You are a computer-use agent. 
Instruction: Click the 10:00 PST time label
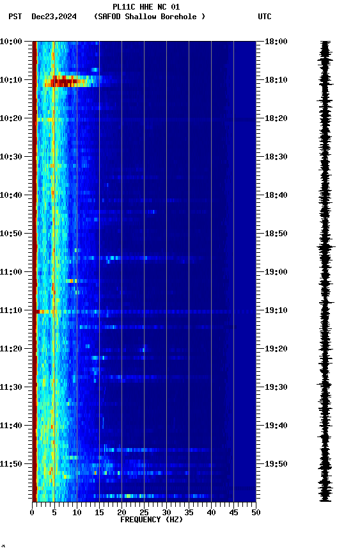click(x=11, y=42)
